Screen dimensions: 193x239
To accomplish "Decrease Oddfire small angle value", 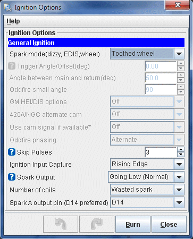I will (181, 92).
